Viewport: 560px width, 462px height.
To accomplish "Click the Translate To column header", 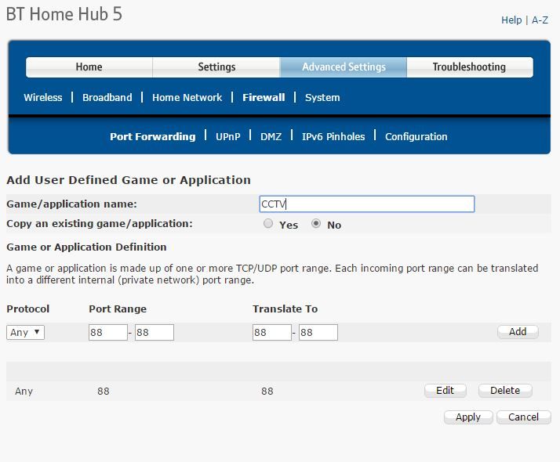I will [285, 309].
